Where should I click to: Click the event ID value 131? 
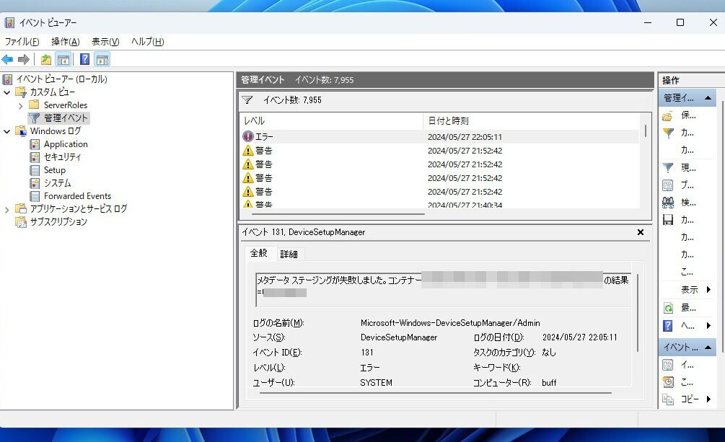click(x=367, y=353)
